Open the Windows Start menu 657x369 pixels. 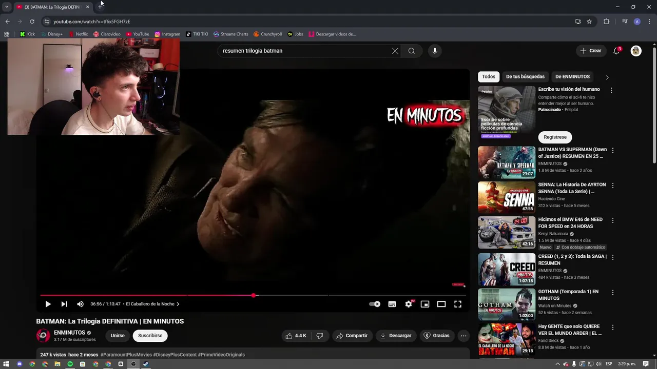7,364
